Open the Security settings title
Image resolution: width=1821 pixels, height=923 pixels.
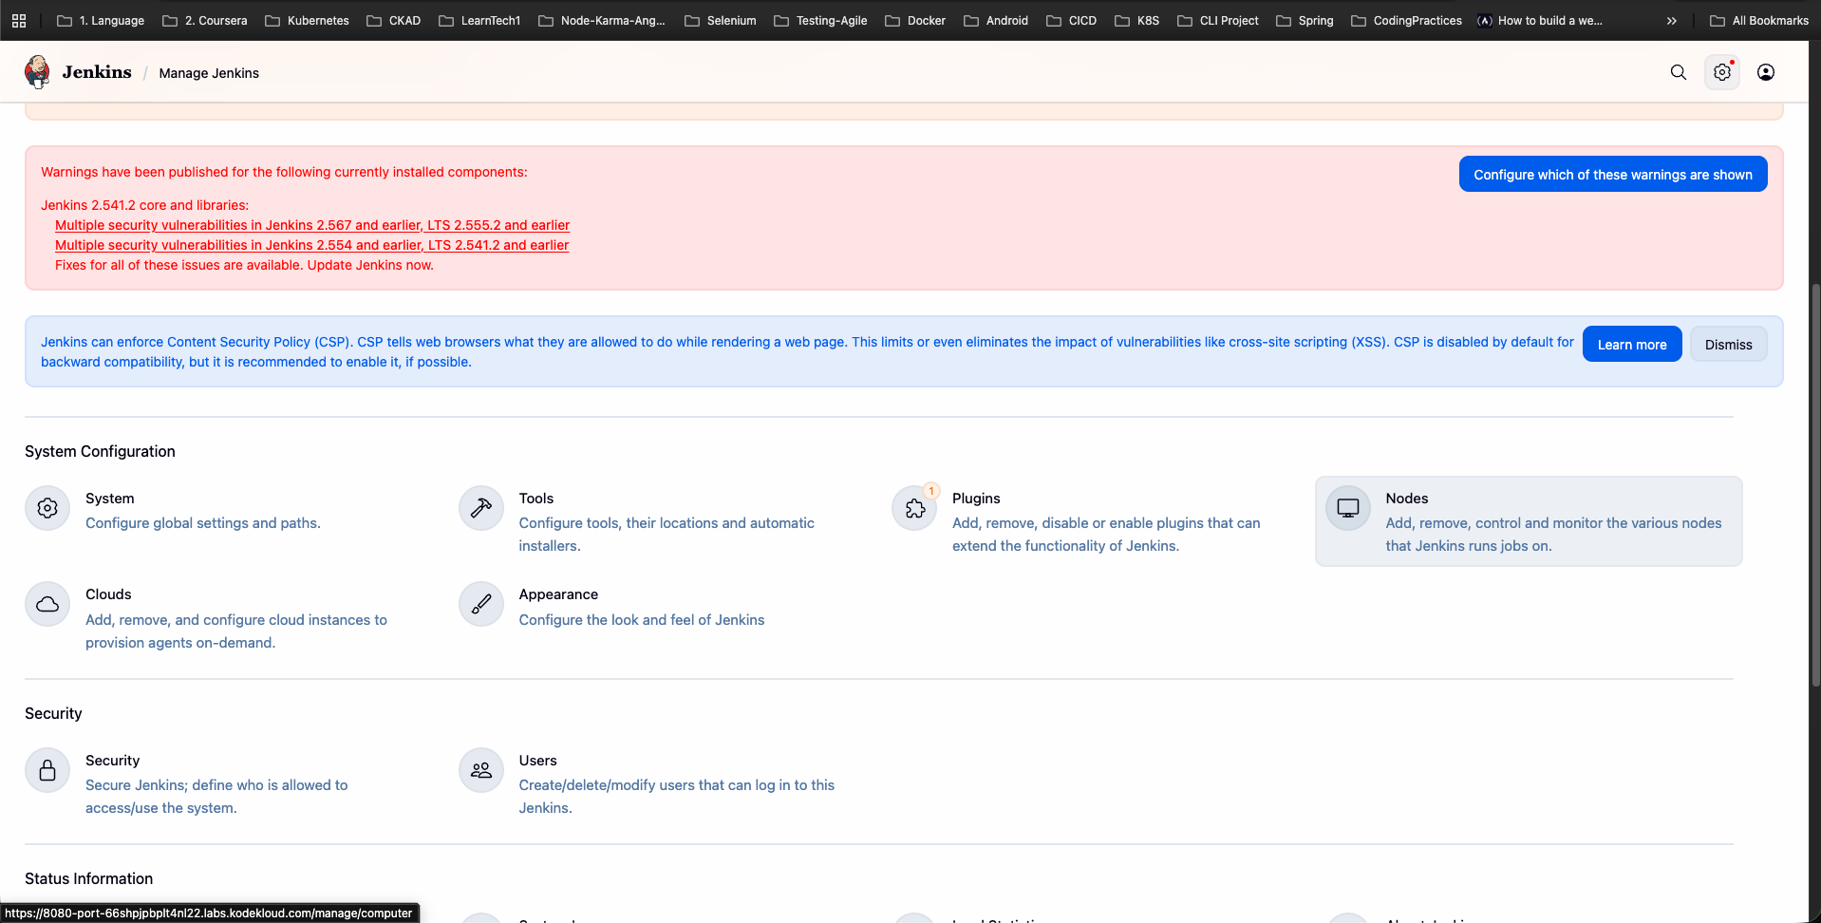click(112, 761)
